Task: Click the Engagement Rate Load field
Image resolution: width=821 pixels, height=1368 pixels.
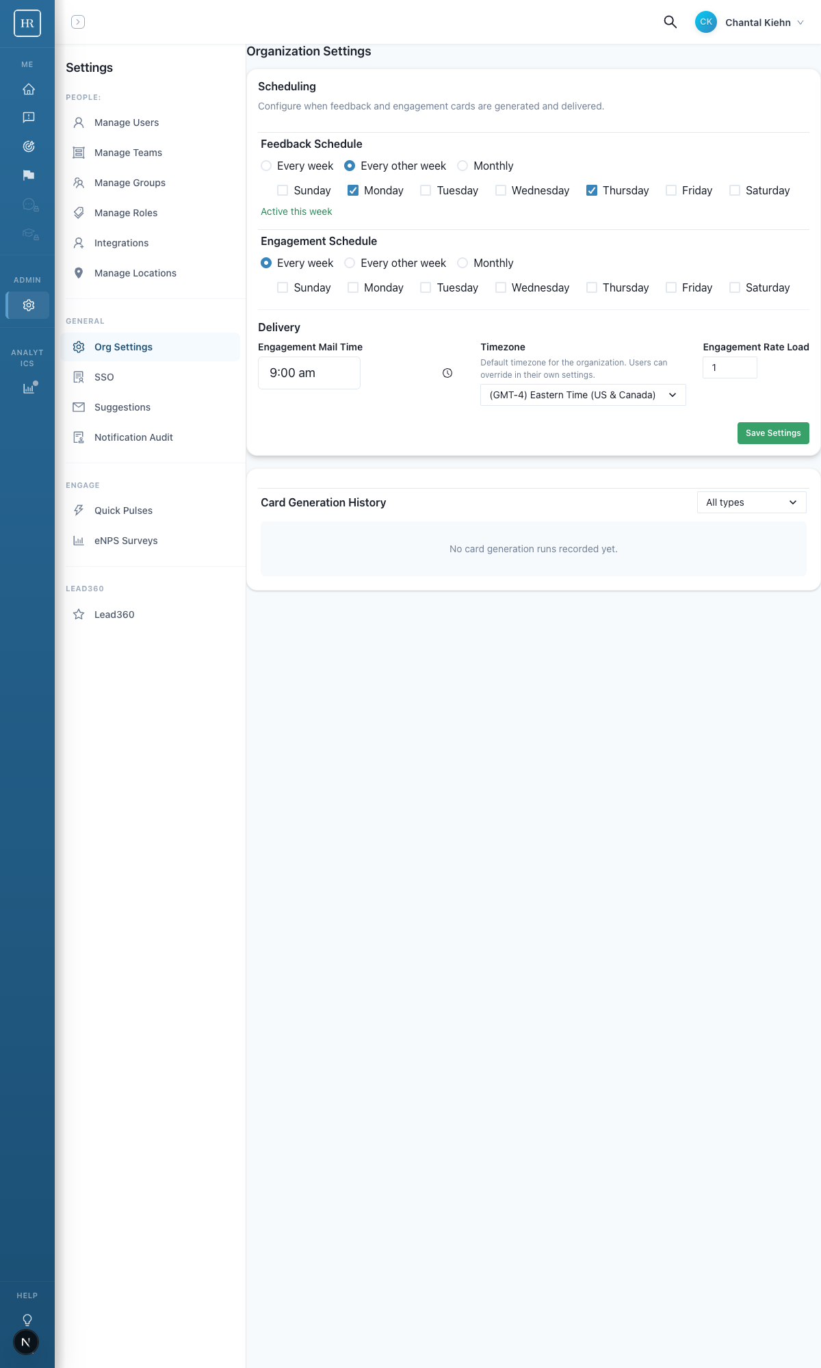Action: (729, 367)
